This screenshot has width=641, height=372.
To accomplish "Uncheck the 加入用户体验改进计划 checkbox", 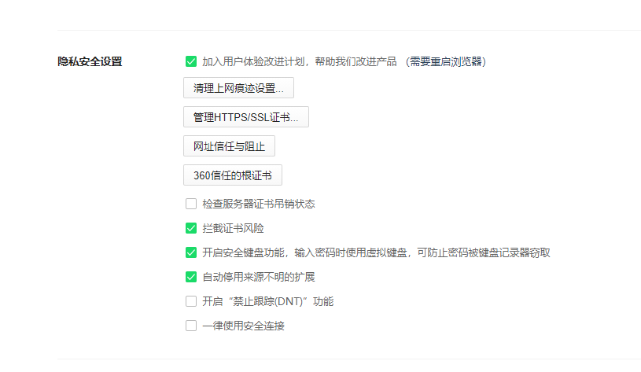I will click(x=191, y=61).
